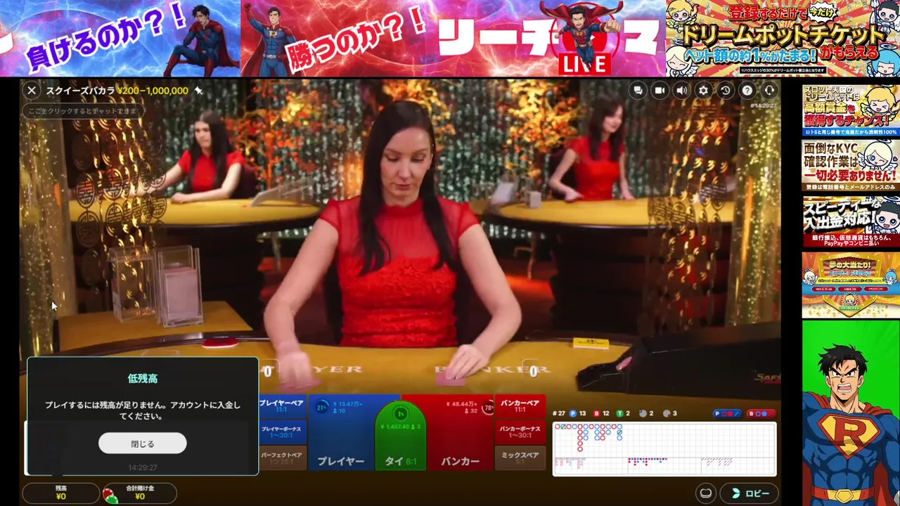
Task: Click the Banker win count B 12 statistic
Action: point(601,414)
